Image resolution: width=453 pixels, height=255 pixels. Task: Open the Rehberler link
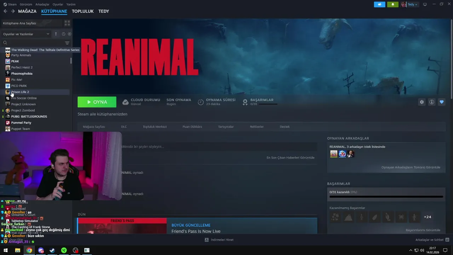pyautogui.click(x=257, y=127)
